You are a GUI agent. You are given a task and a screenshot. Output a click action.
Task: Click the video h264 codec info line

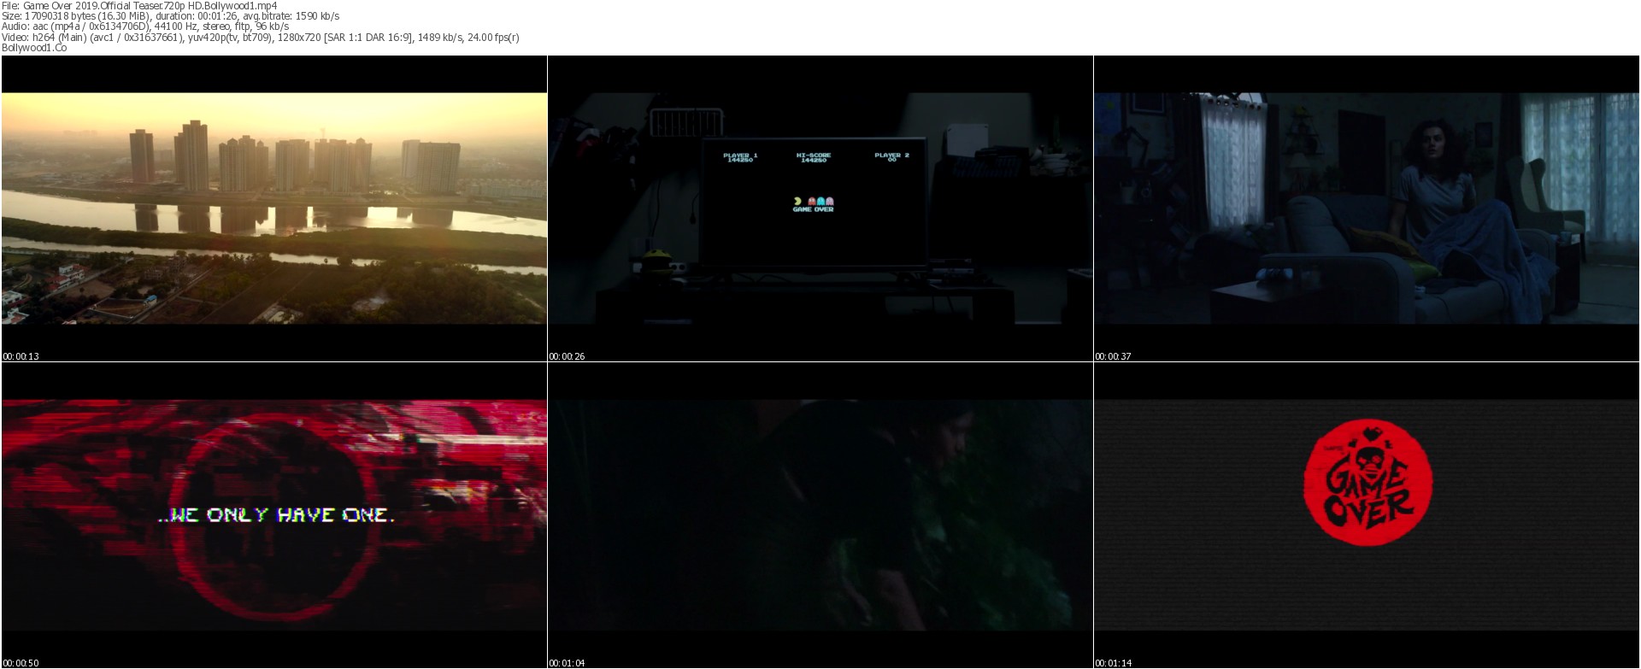pos(261,37)
